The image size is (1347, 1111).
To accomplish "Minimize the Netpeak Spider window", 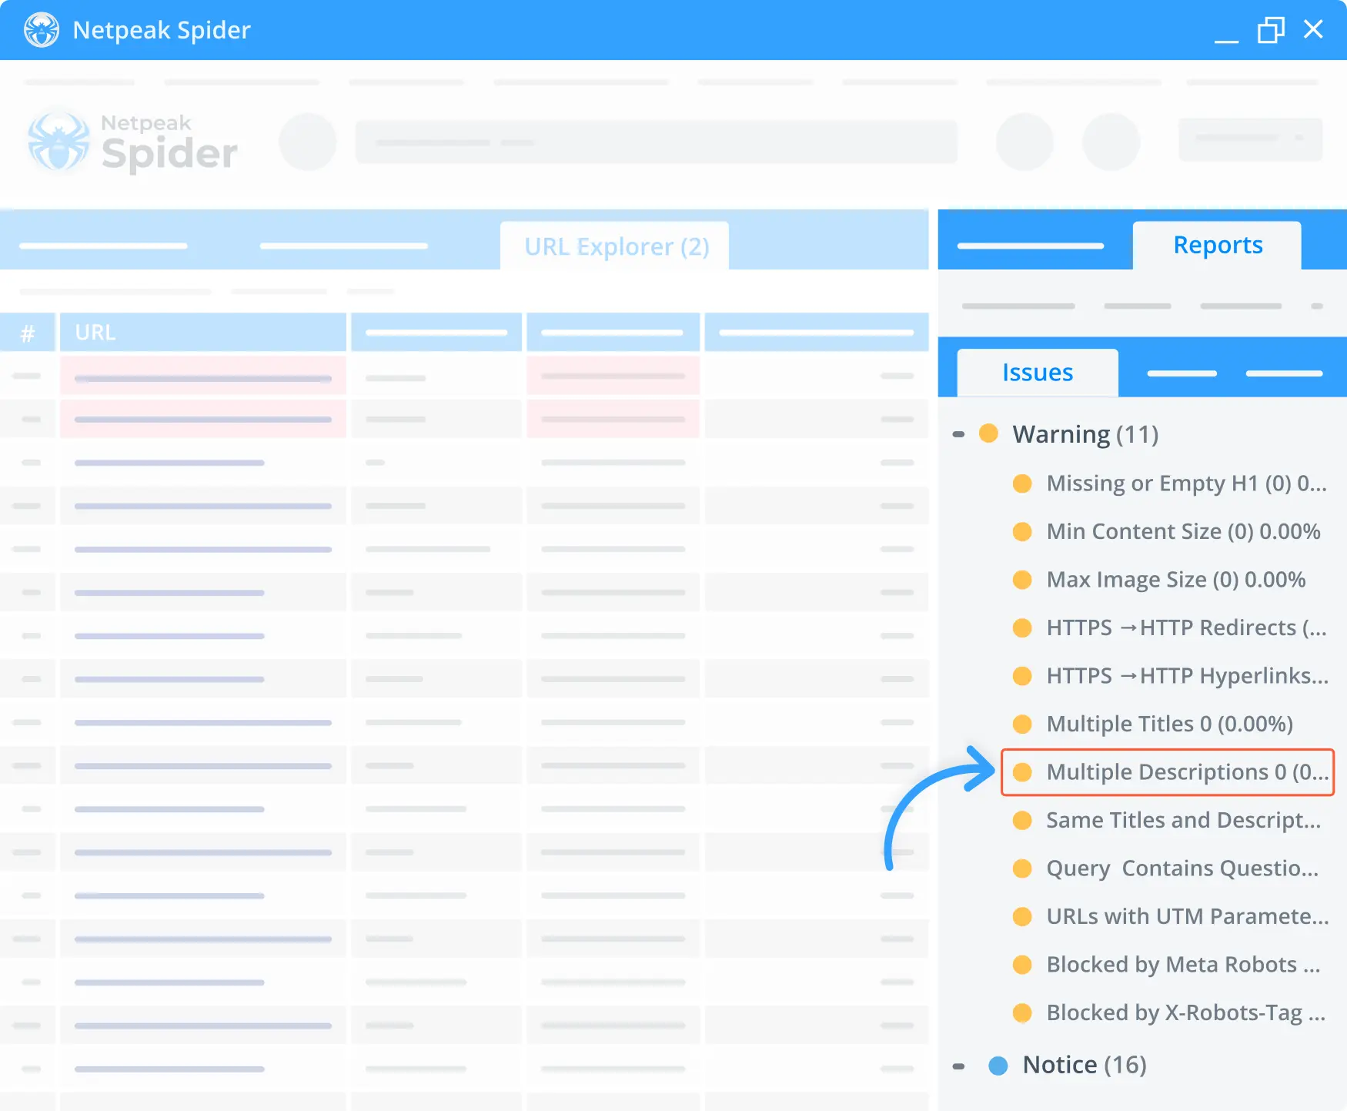I will 1226,40.
